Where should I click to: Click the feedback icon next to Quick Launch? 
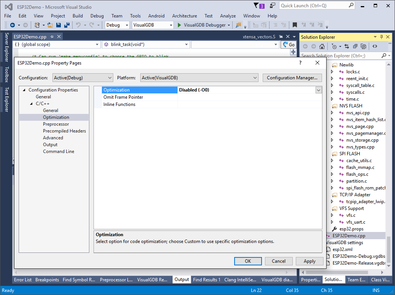coord(272,5)
